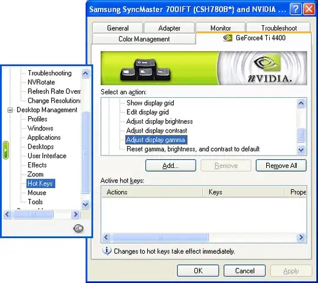Select Adjust display contrast action
Screen dimensions: 318x283
[x=157, y=130]
